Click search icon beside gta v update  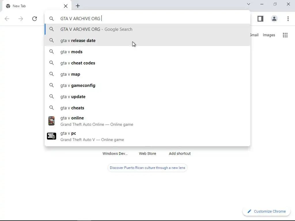pos(51,96)
